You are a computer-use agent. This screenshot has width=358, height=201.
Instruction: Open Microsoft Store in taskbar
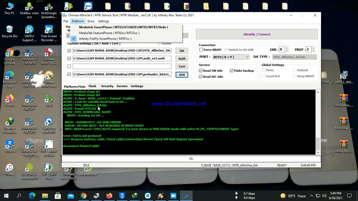[58, 196]
